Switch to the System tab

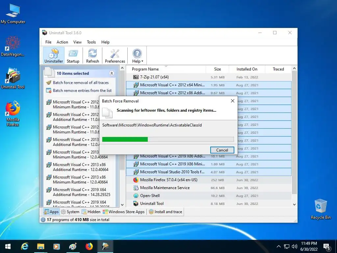coord(70,212)
